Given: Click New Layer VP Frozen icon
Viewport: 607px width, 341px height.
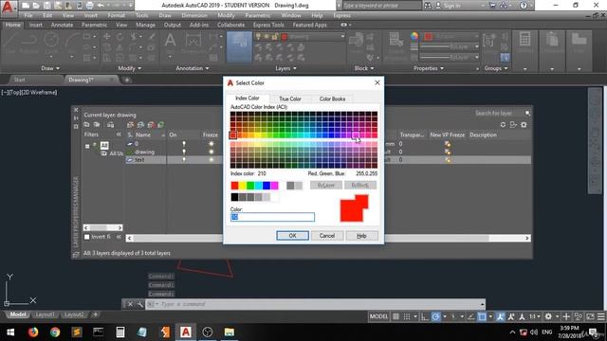Looking at the screenshot, I should [140, 125].
